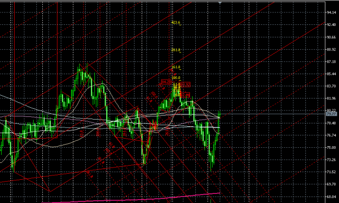
Task: Click the 68.04 price scale value
Action: click(331, 197)
